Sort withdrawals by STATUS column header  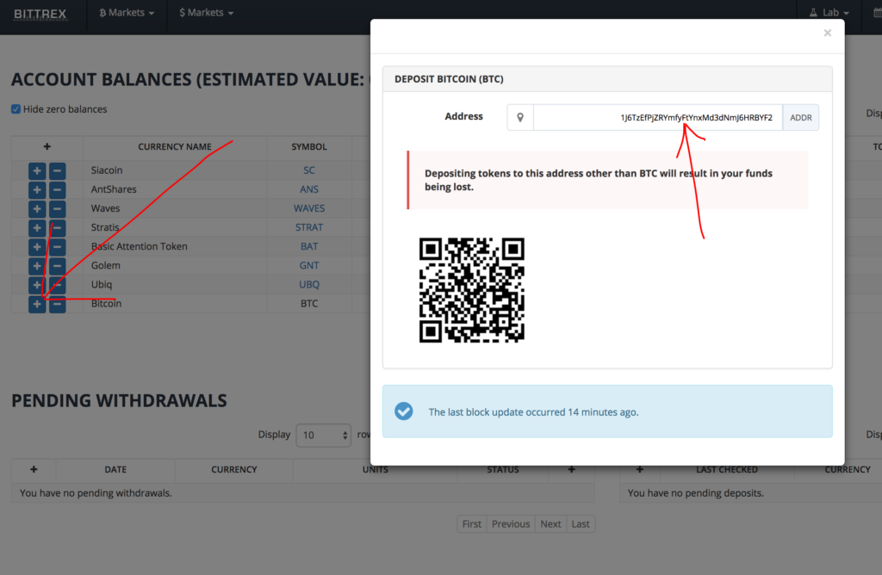pos(503,469)
